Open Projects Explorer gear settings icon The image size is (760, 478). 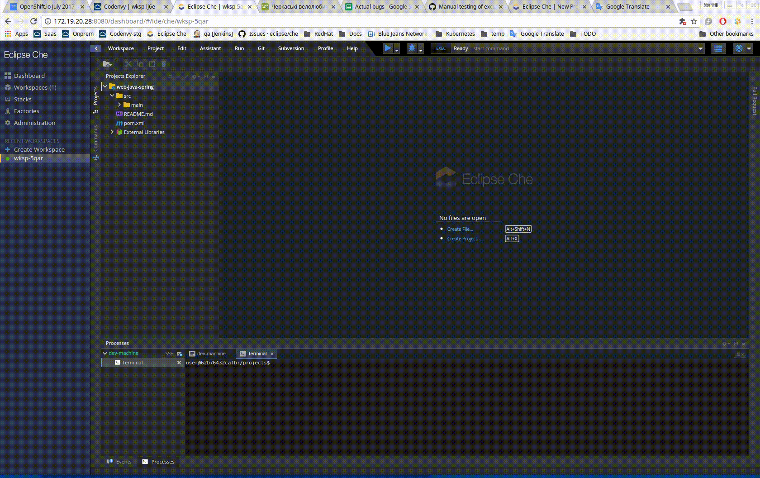click(x=195, y=76)
